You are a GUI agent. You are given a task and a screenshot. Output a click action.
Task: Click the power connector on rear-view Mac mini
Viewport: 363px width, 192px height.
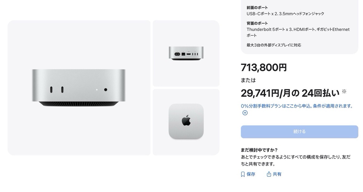click(x=177, y=54)
